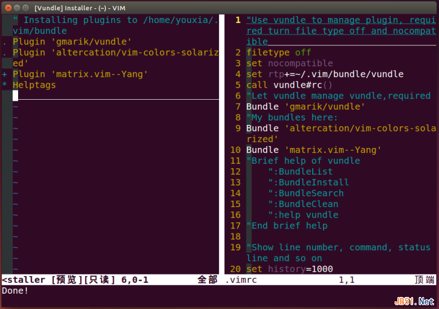Viewport: 439px width, 309px height.
Task: Click comment 'End brief help' on line 17
Action: (287, 226)
